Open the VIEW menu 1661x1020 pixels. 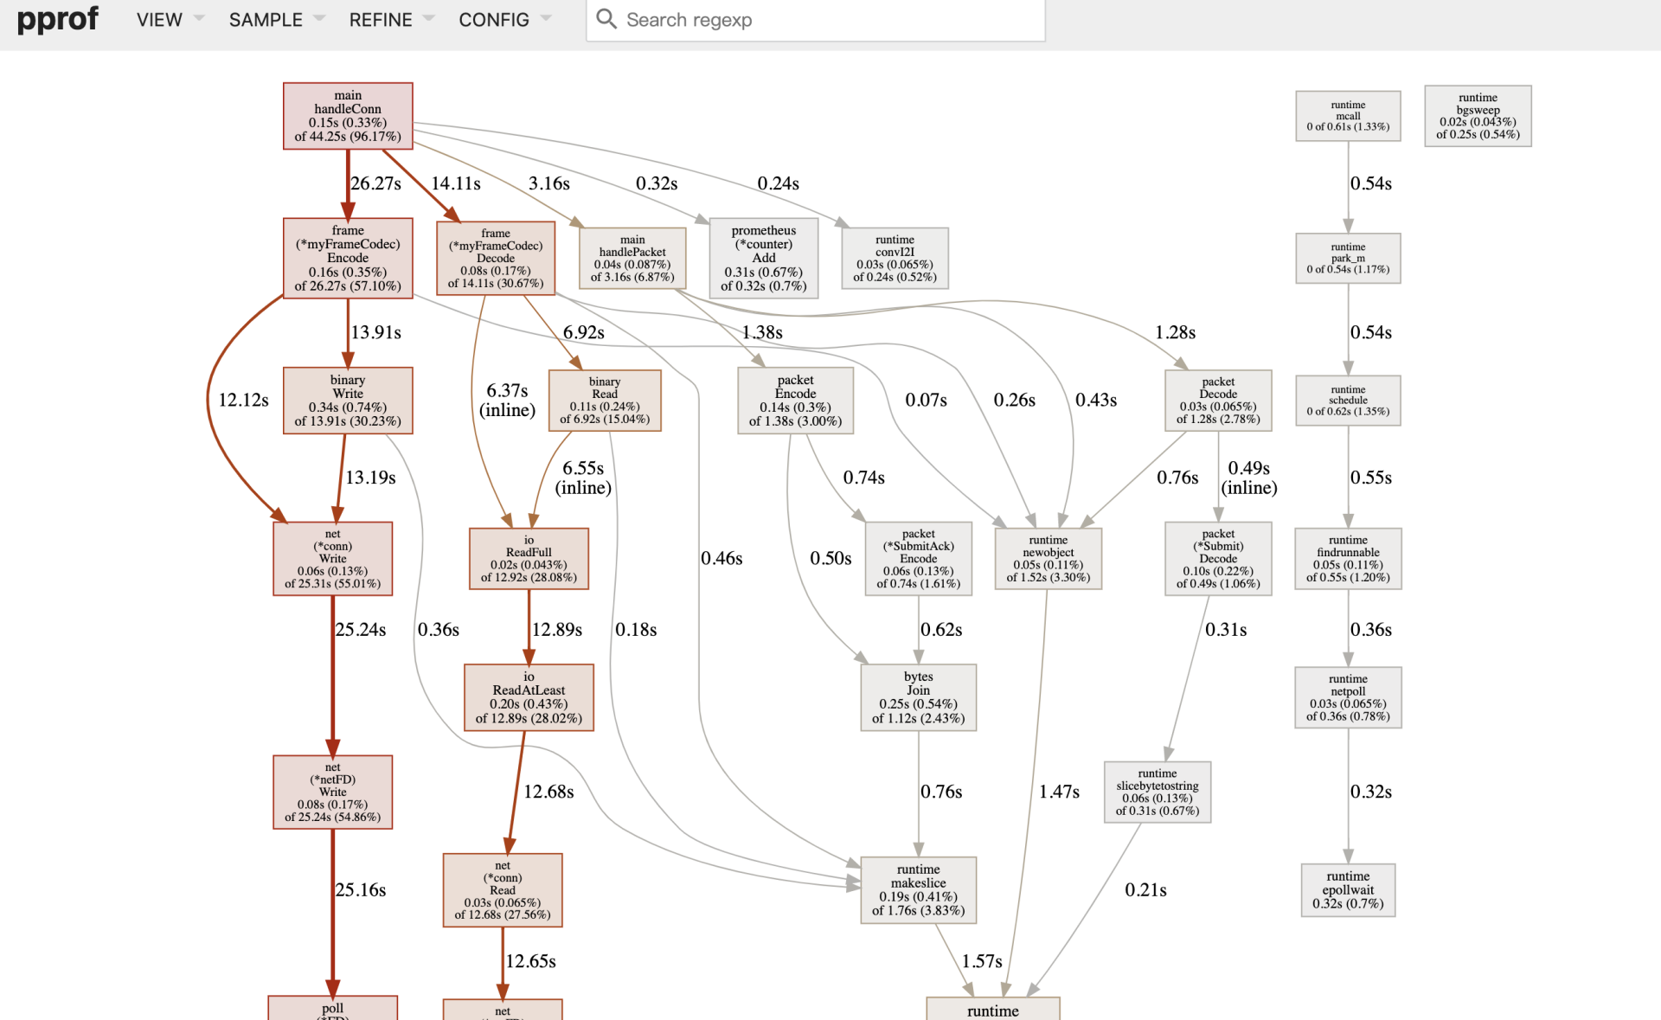[159, 20]
